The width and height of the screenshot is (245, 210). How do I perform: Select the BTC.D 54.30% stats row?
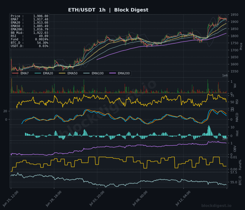click(x=30, y=43)
